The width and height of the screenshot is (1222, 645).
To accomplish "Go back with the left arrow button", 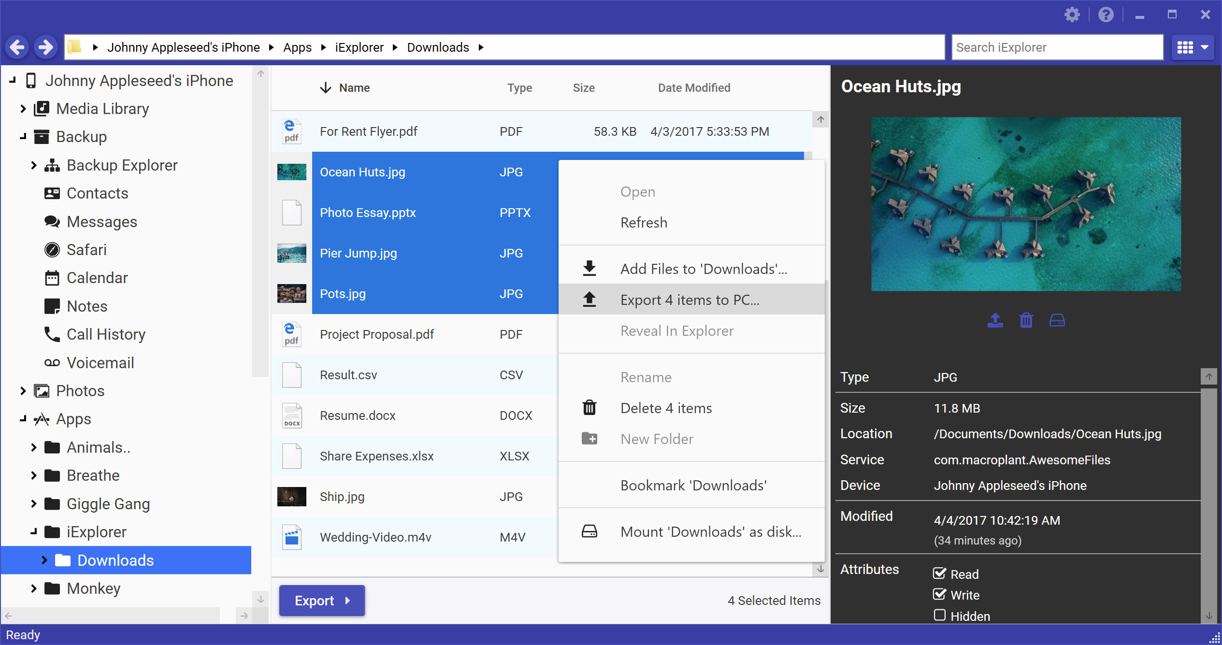I will click(17, 47).
